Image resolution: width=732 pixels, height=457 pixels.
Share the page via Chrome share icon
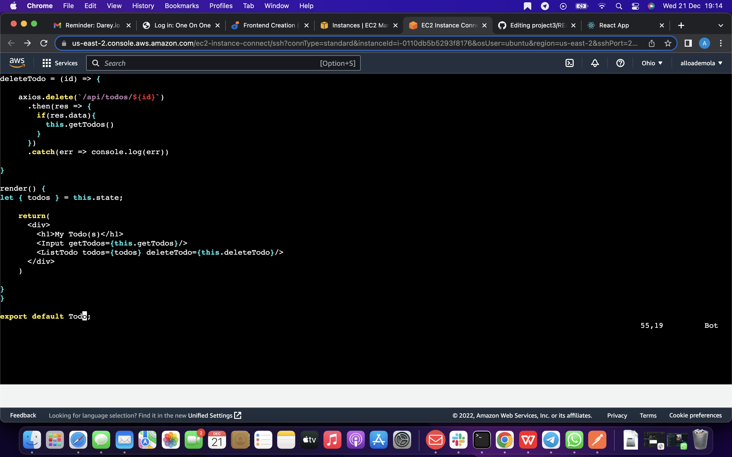[651, 43]
